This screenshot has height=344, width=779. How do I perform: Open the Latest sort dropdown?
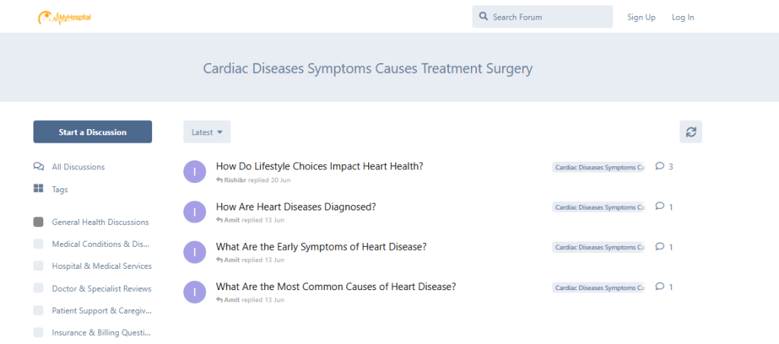pos(207,132)
